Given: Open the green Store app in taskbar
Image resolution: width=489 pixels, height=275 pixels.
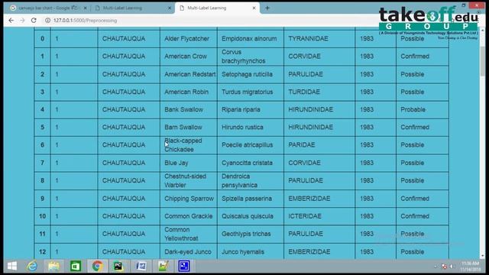Looking at the screenshot, I should coord(76,266).
